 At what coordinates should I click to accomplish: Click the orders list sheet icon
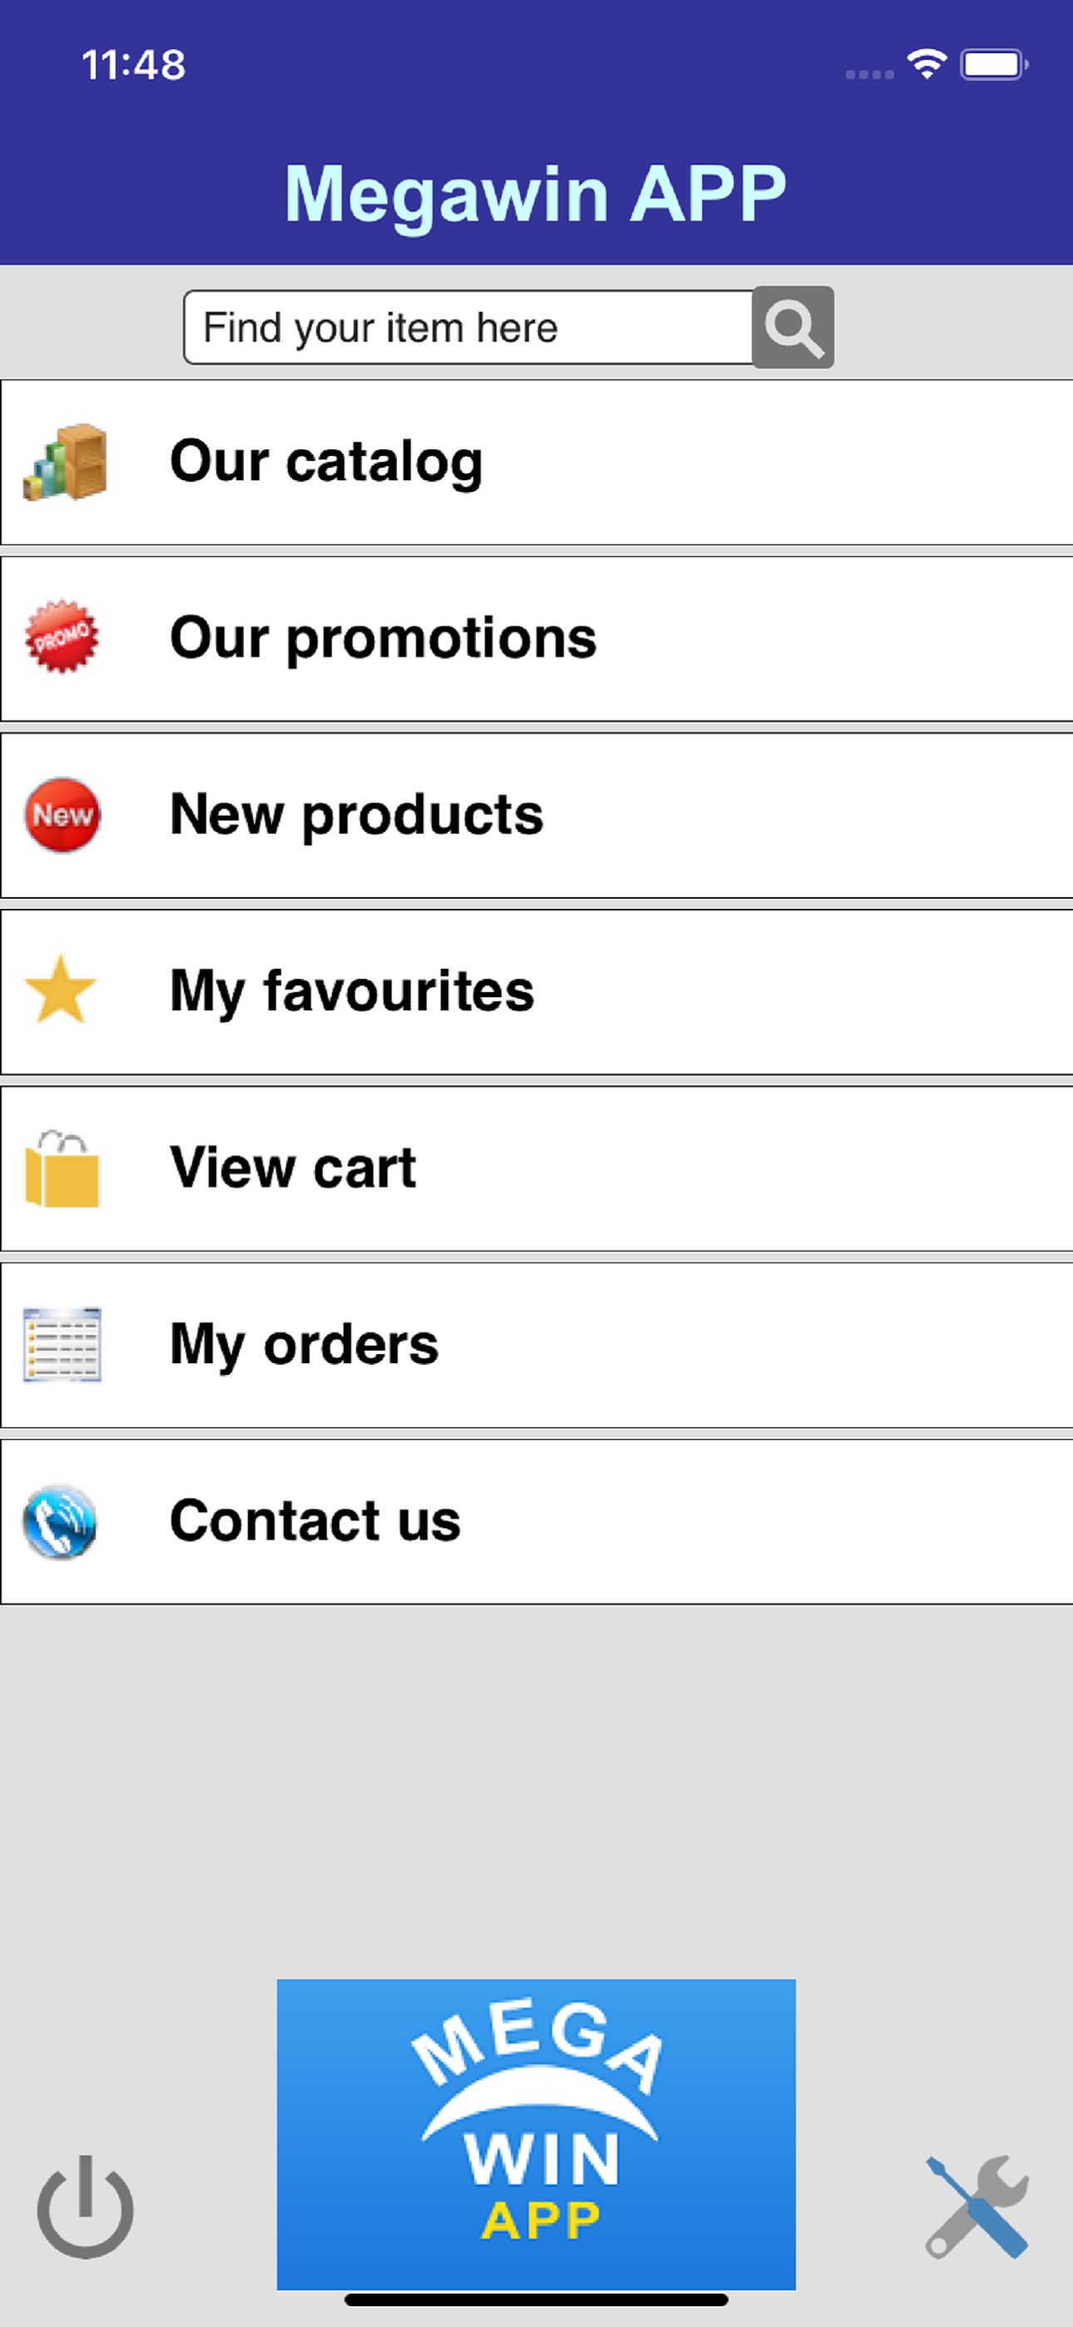pos(62,1344)
